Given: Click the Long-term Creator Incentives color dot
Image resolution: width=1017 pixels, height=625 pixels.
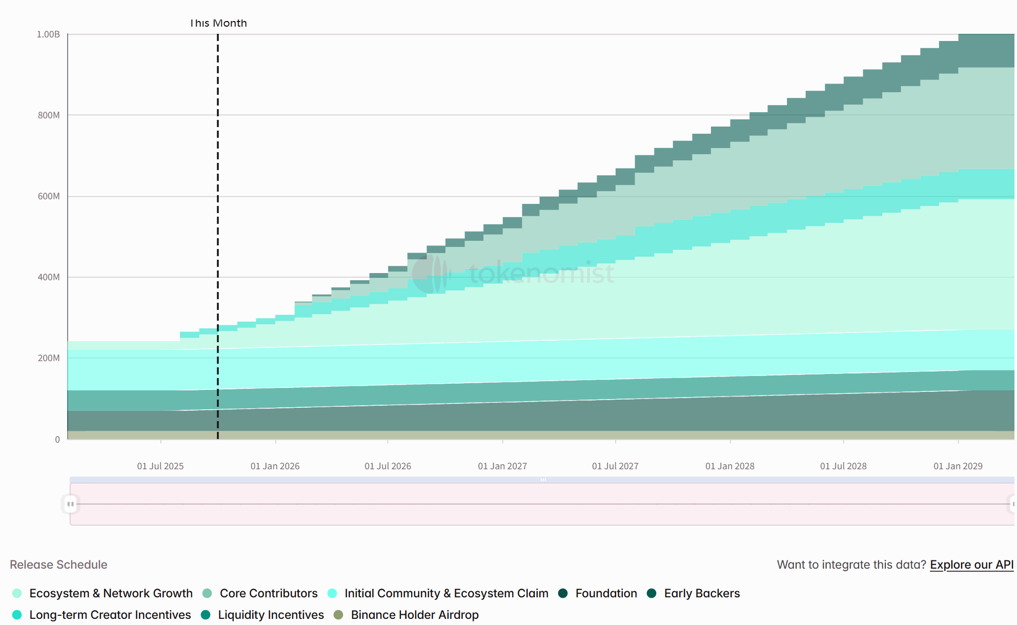Looking at the screenshot, I should coord(17,615).
